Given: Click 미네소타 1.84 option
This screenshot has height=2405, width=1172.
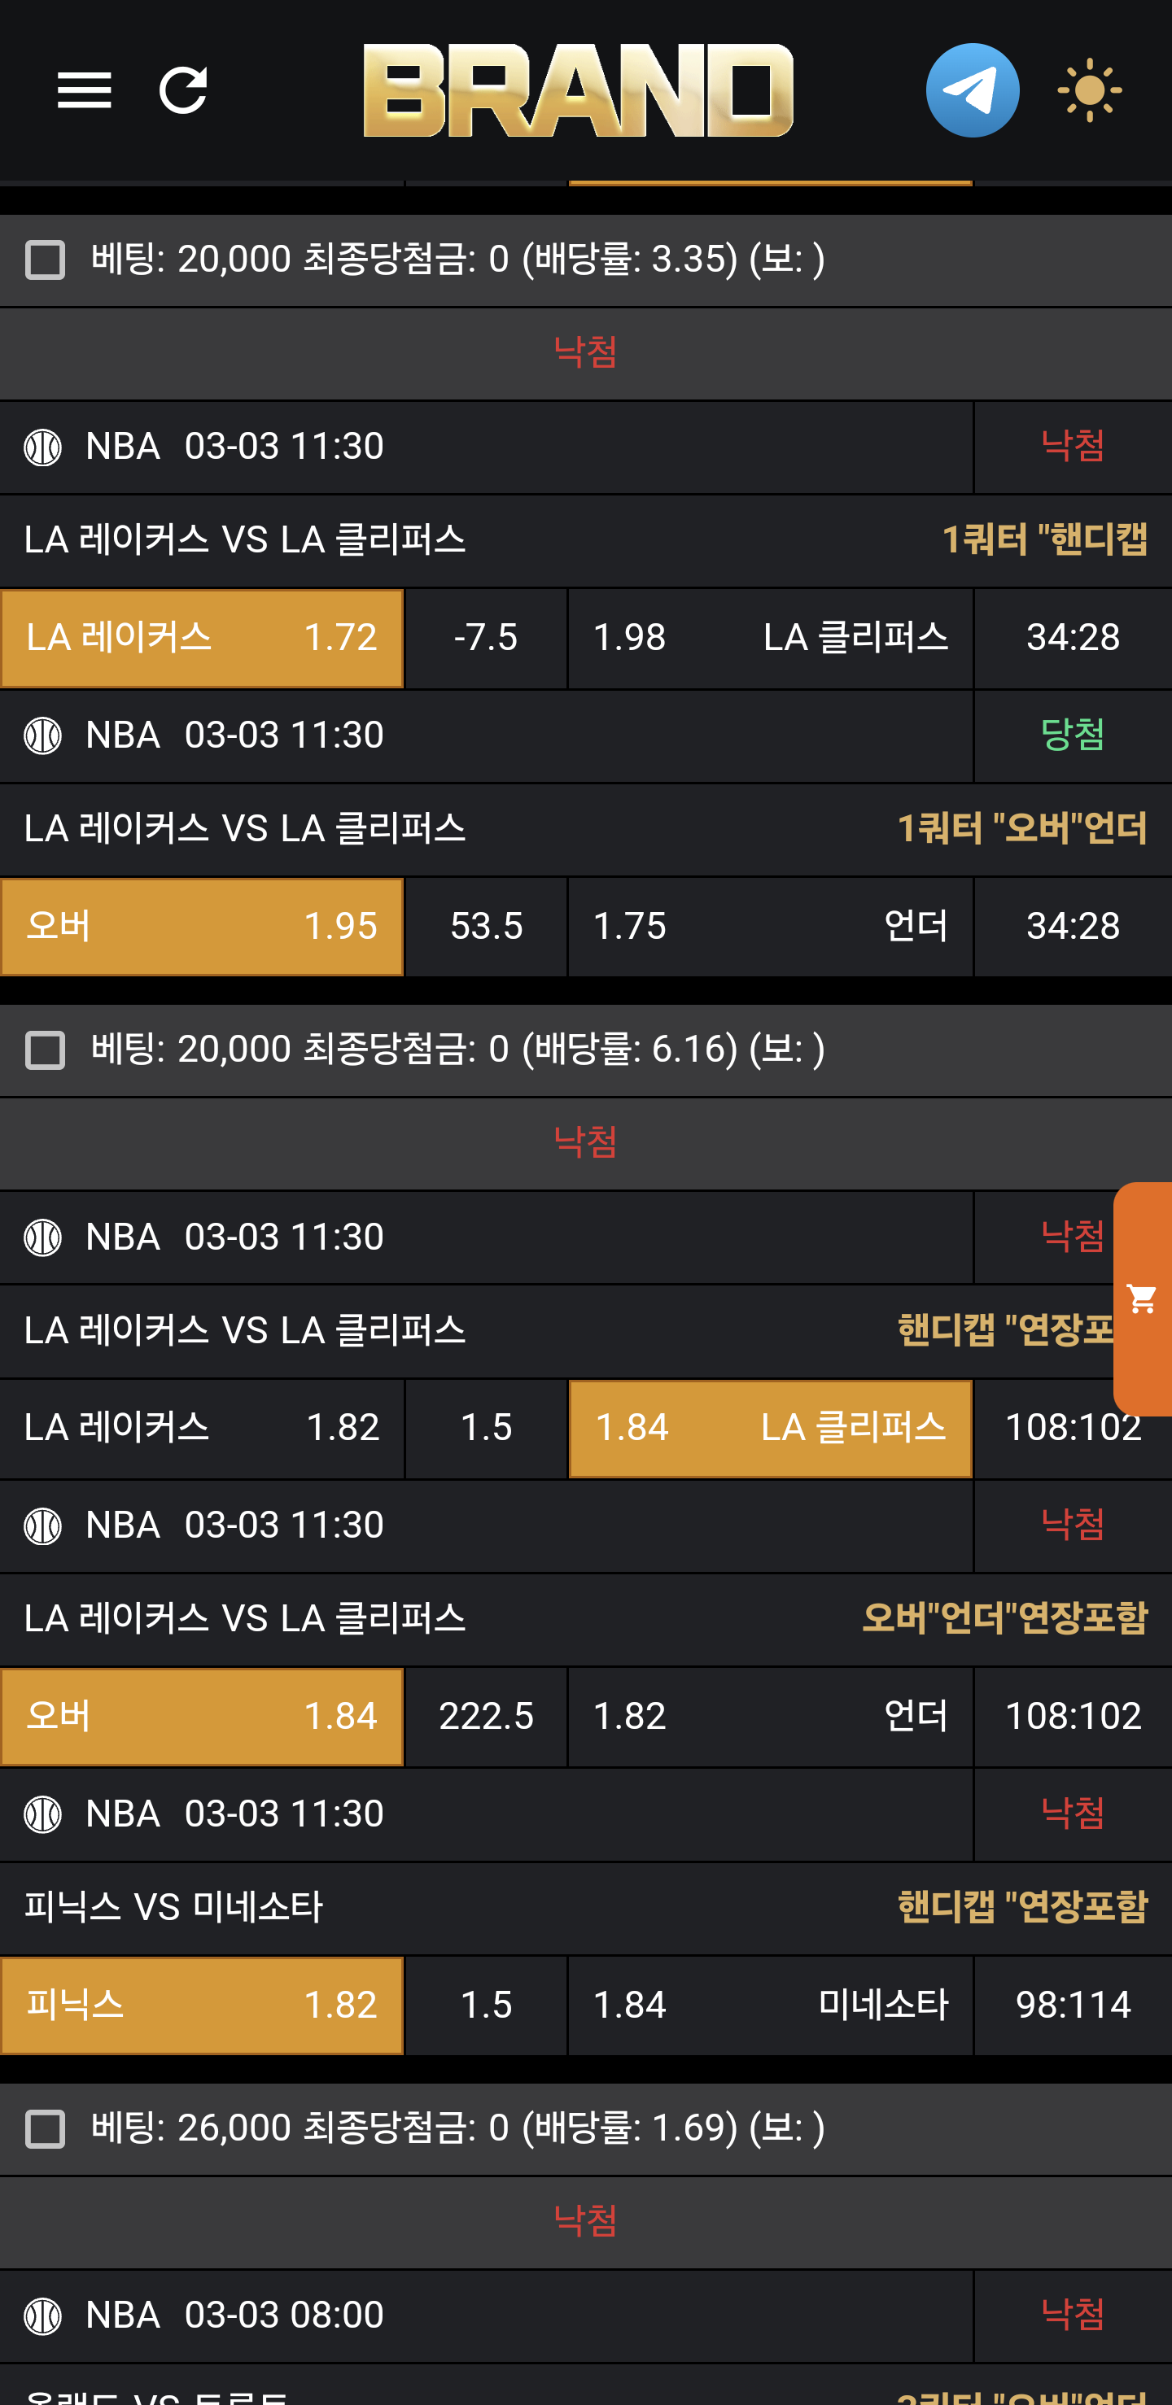Looking at the screenshot, I should [x=771, y=2006].
